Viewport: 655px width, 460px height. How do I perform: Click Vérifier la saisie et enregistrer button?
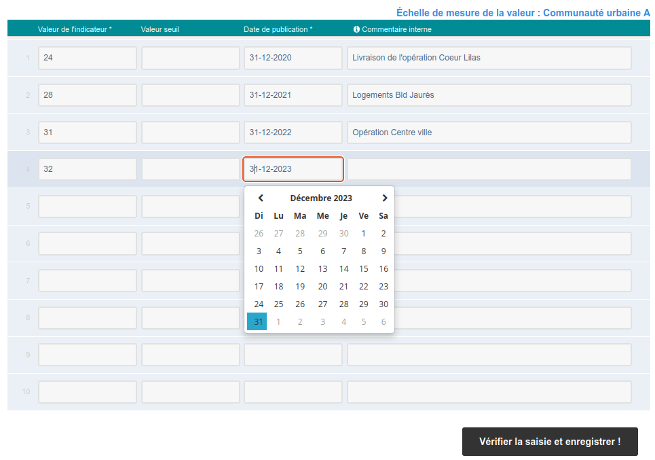tap(550, 442)
